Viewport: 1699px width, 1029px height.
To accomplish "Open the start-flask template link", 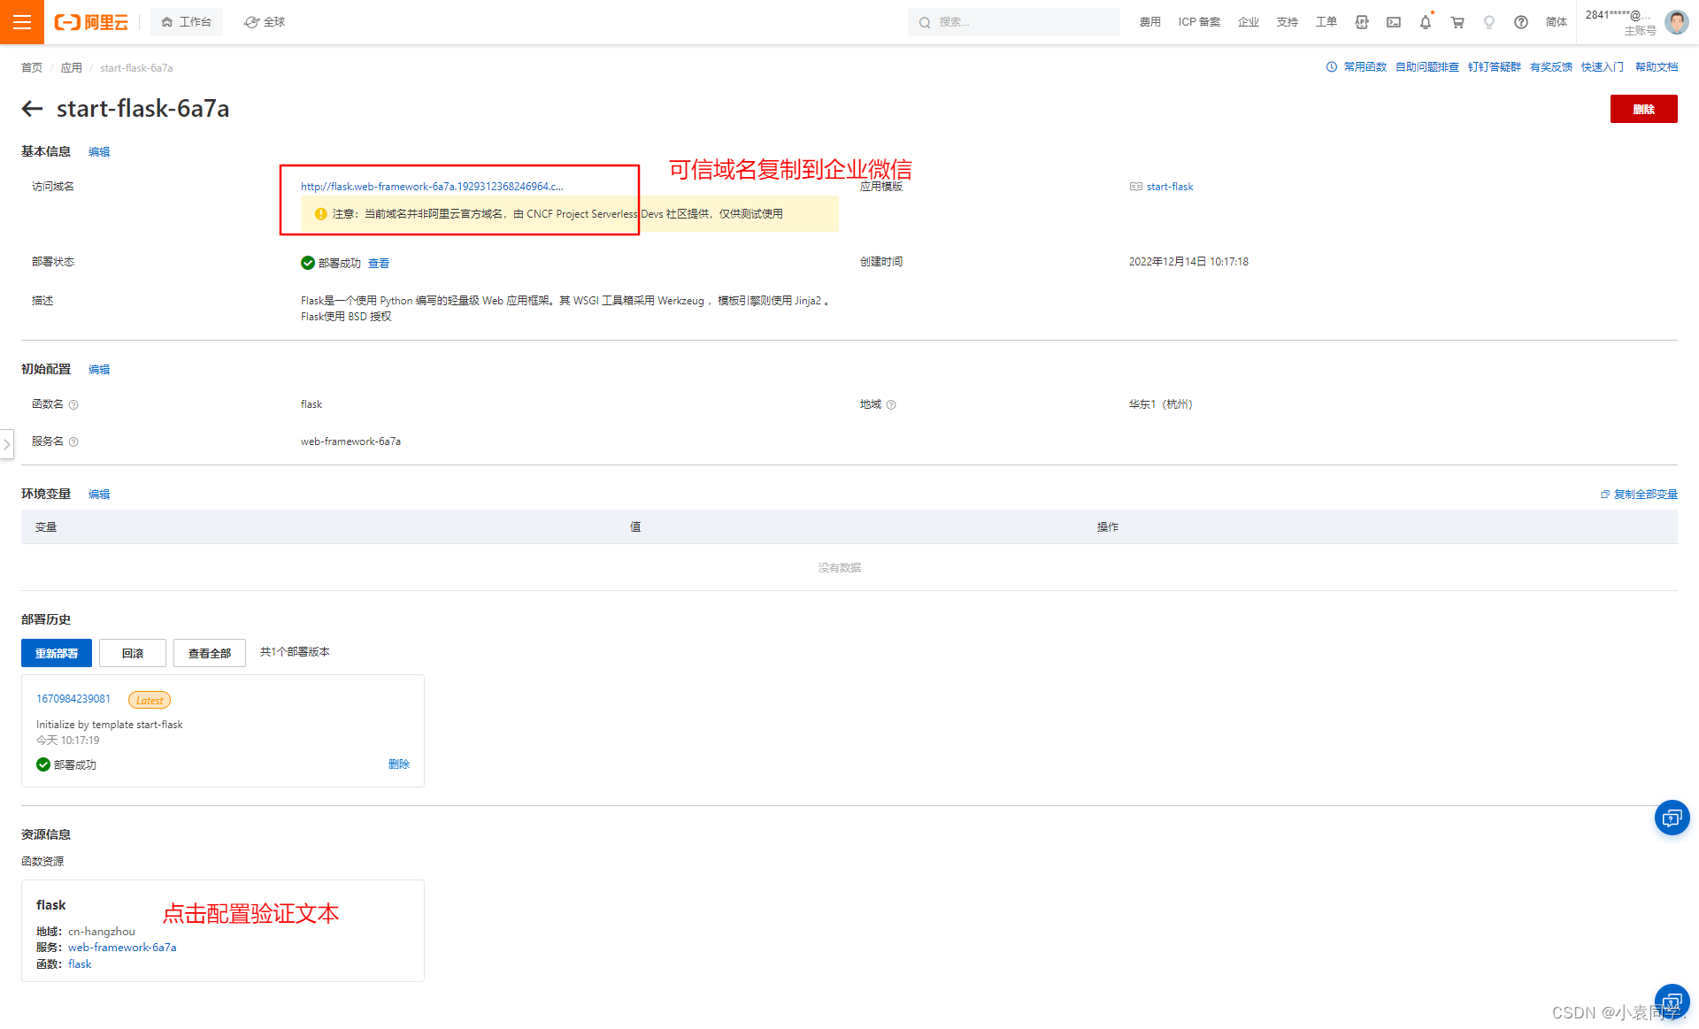I will click(x=1170, y=187).
